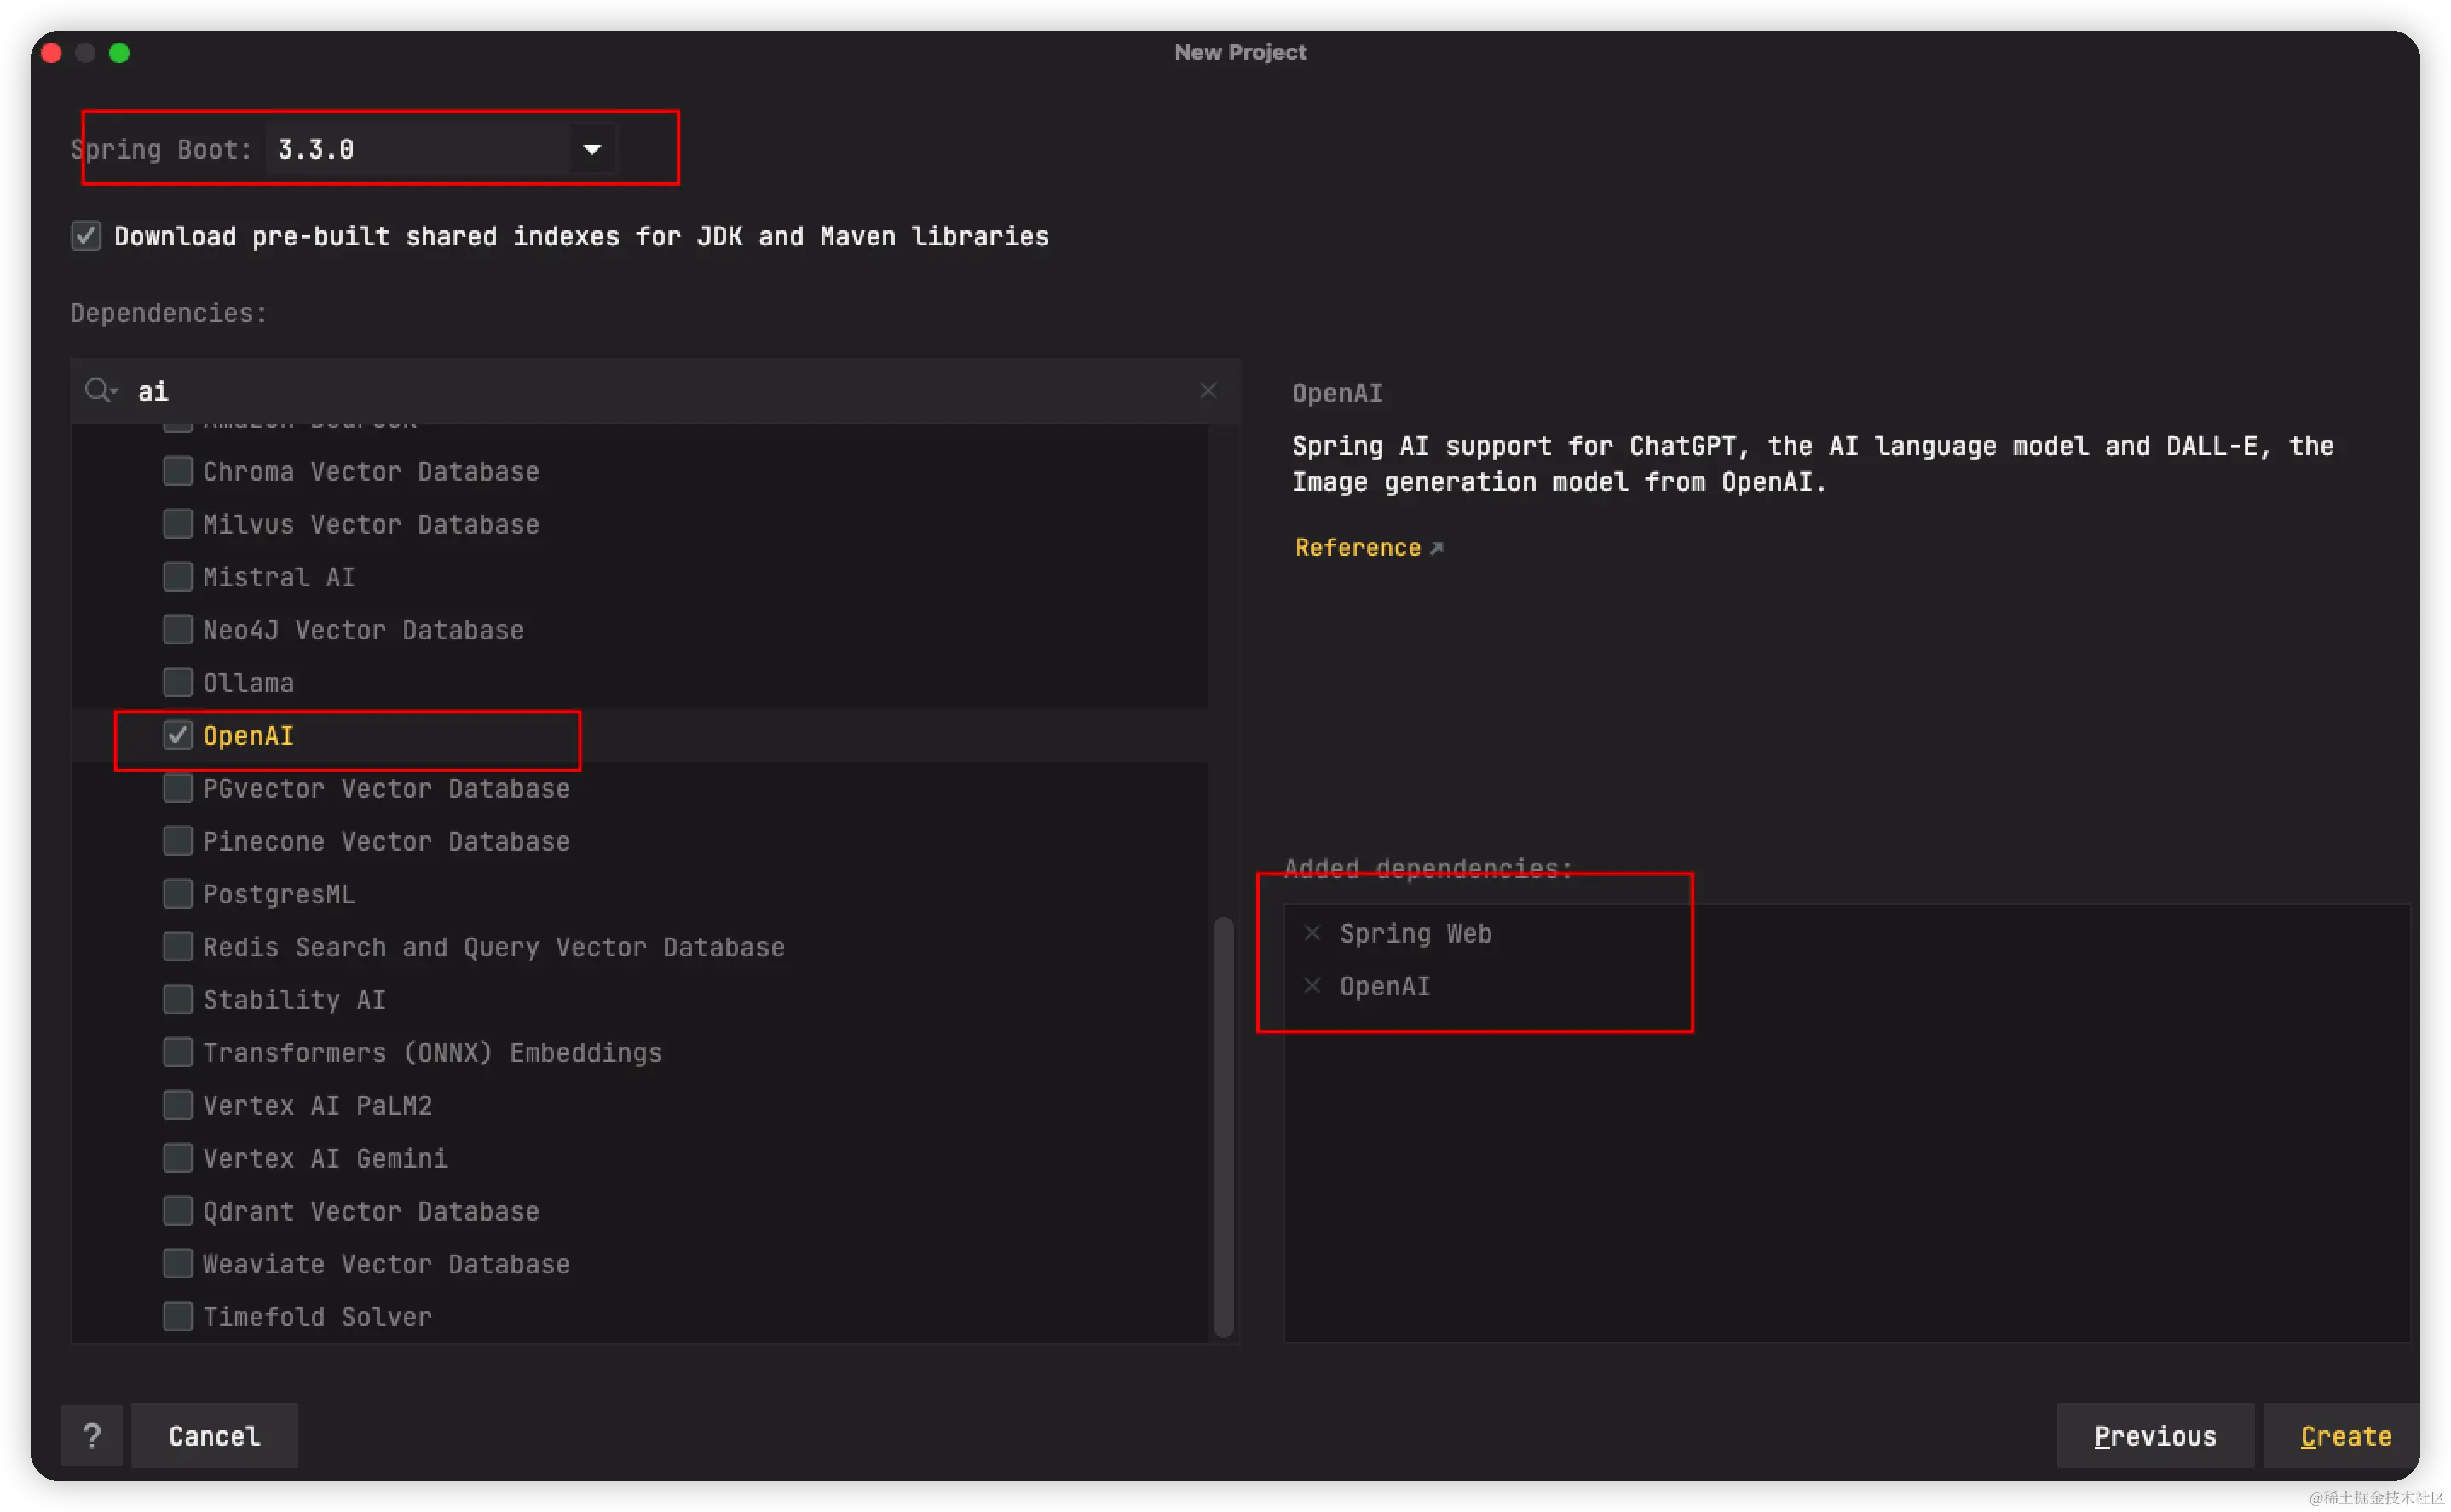
Task: Check the Milvus Vector Database dependency
Action: coord(178,524)
